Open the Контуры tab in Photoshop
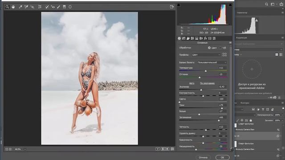Viewport: 285px width, 160px height. [x=245, y=103]
